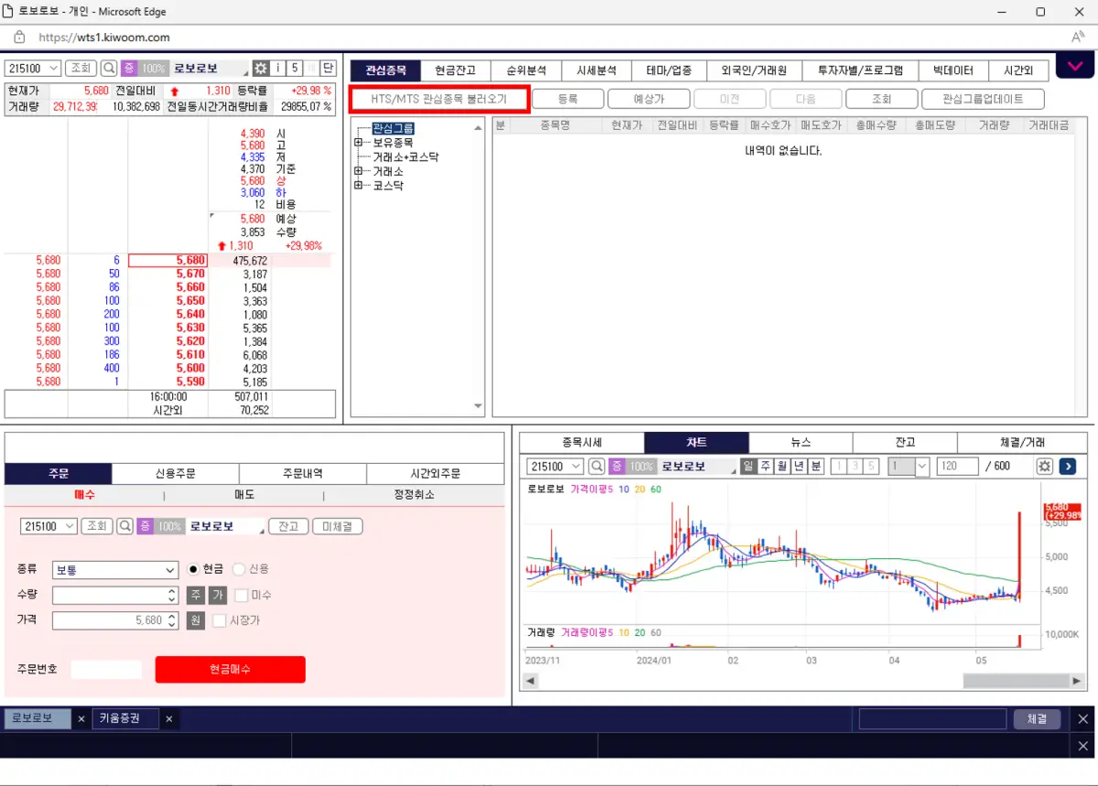Switch the chart to minute '분' period
Screen dimensions: 1098x786
[816, 467]
